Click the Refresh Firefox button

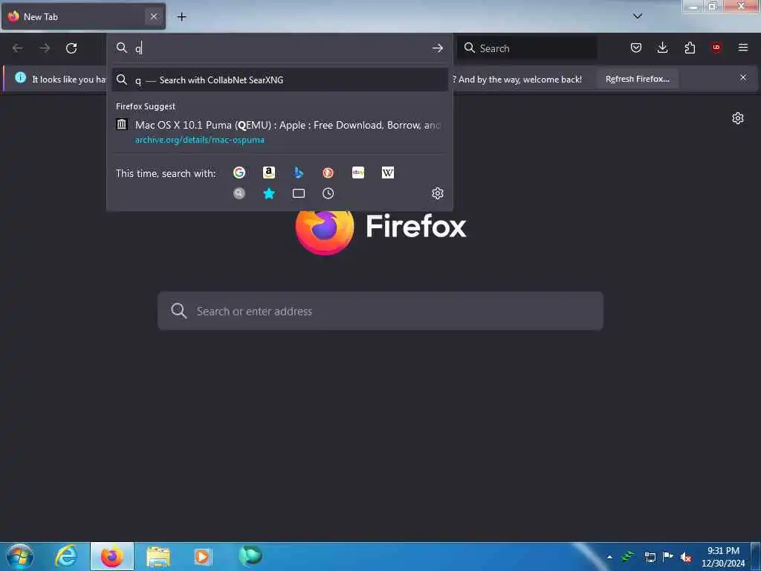pyautogui.click(x=637, y=79)
